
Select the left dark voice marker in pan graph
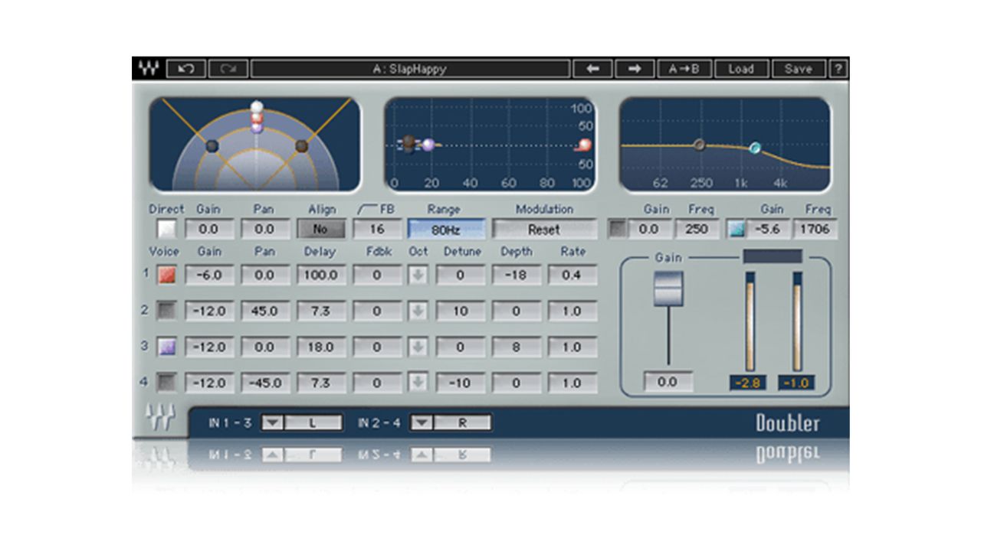coord(212,145)
